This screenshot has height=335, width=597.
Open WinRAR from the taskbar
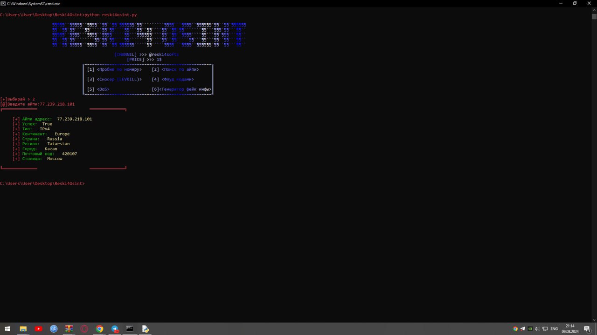[x=69, y=329]
